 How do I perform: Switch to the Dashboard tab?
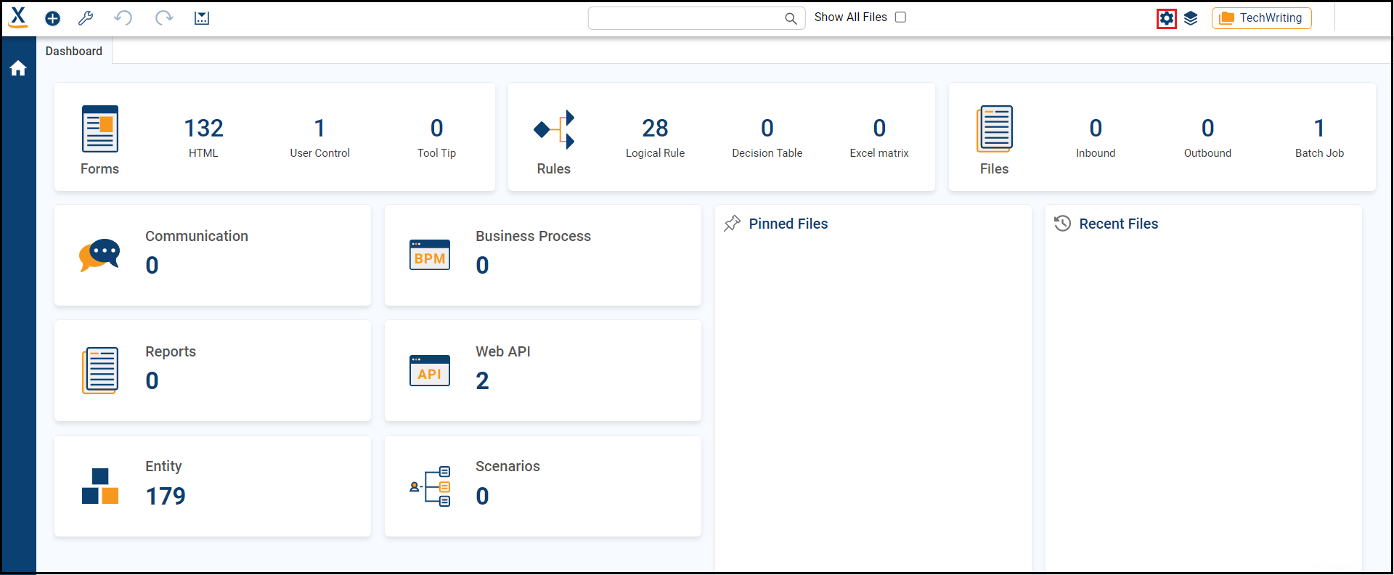[x=74, y=51]
